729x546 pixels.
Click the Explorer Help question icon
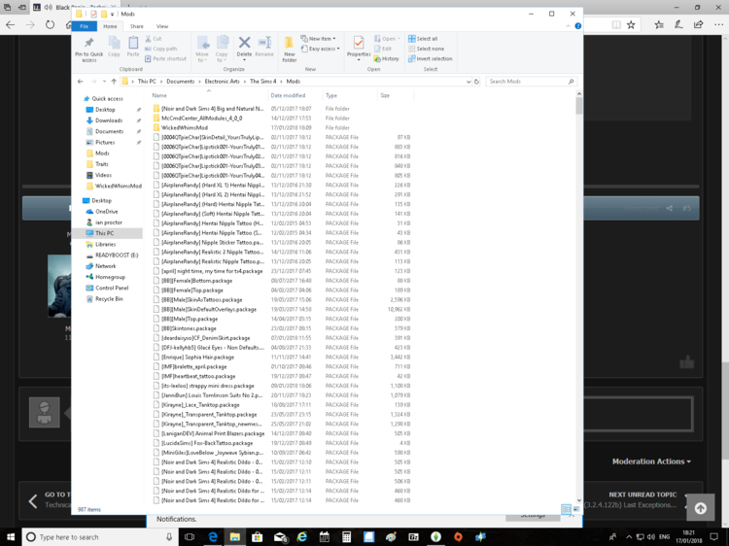tap(578, 26)
